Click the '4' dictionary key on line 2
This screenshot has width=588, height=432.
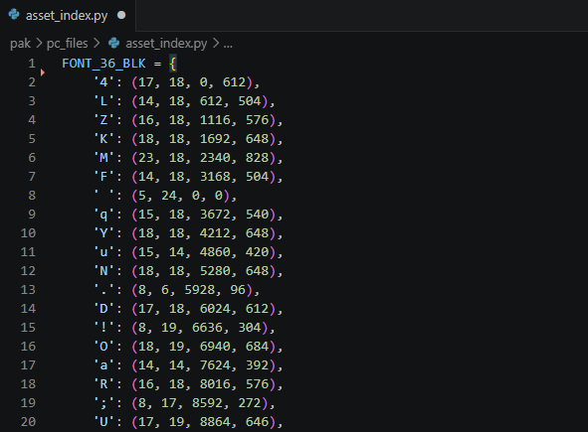[x=103, y=82]
